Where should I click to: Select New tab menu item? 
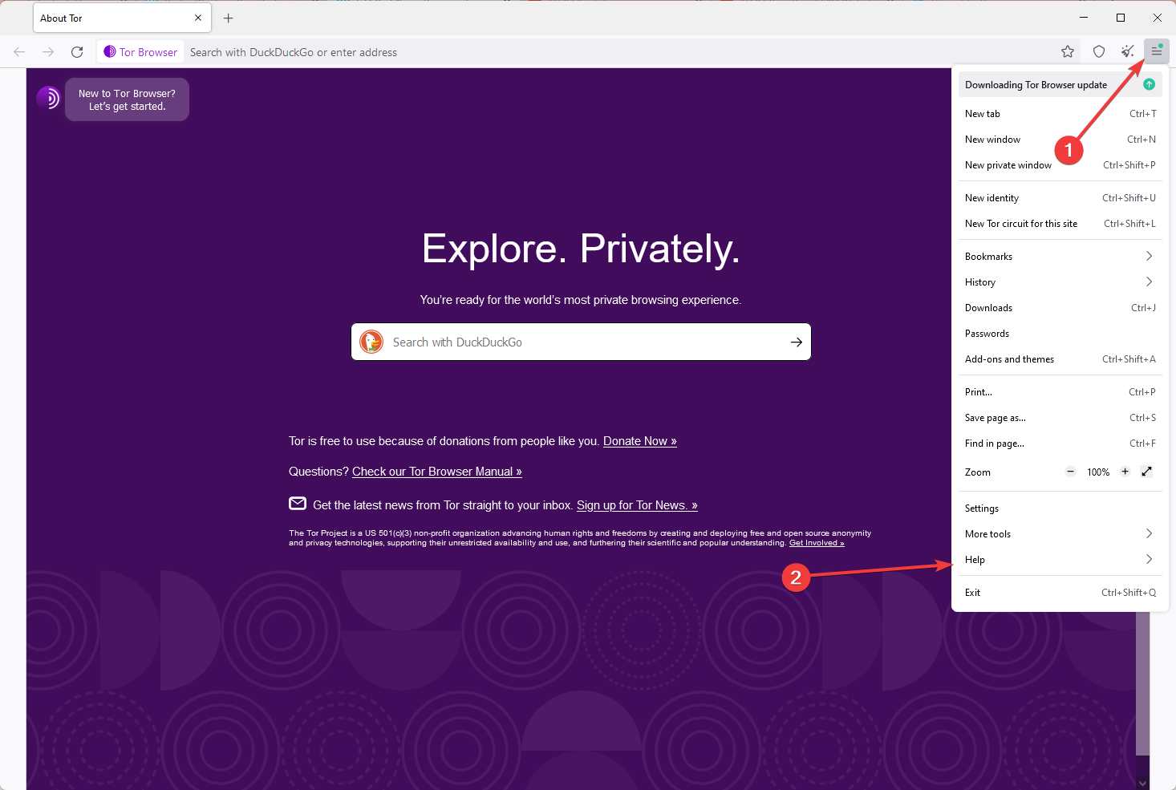point(1060,114)
